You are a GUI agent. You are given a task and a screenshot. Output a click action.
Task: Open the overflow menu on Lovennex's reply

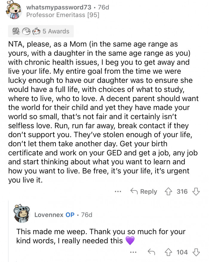(x=133, y=252)
